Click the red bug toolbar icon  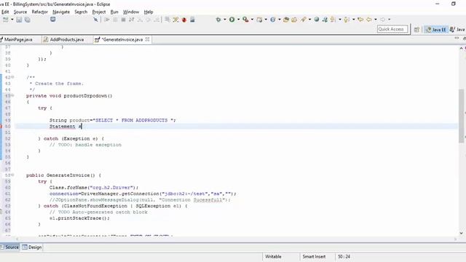pos(184,20)
